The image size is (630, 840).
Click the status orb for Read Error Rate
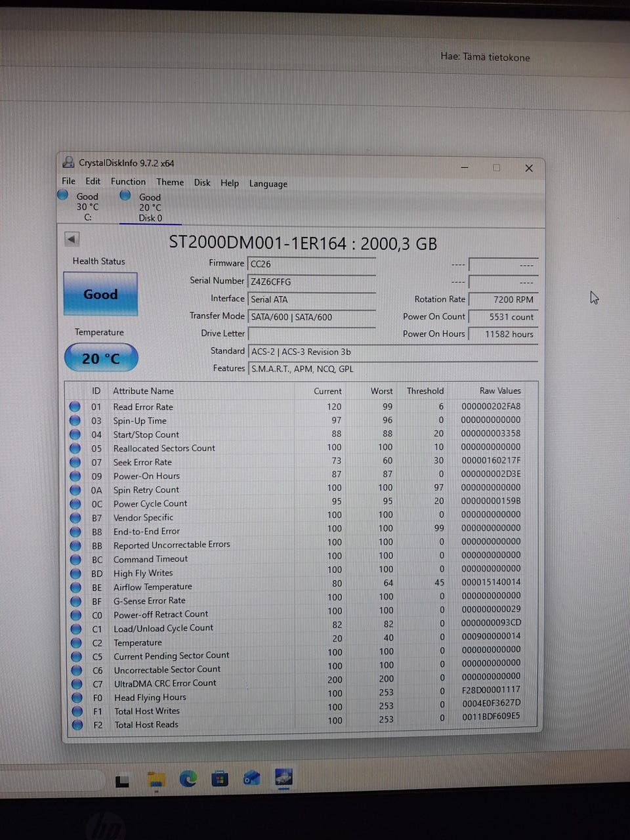pos(75,407)
